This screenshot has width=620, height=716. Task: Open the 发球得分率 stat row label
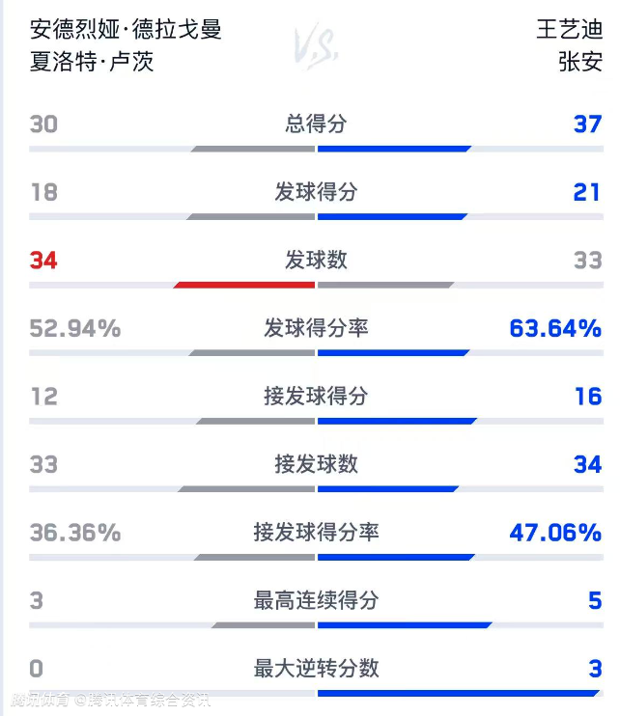pyautogui.click(x=316, y=328)
